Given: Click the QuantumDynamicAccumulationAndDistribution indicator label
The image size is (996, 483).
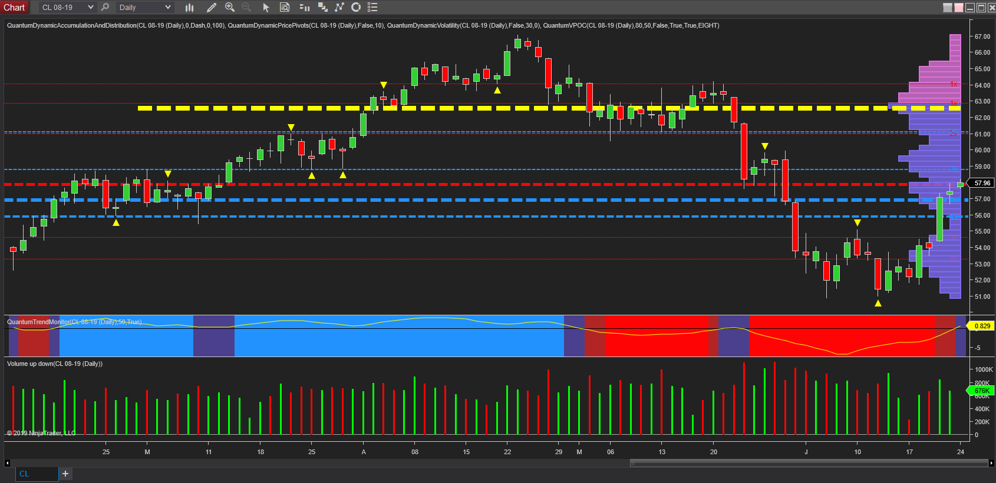Looking at the screenshot, I should click(x=116, y=25).
